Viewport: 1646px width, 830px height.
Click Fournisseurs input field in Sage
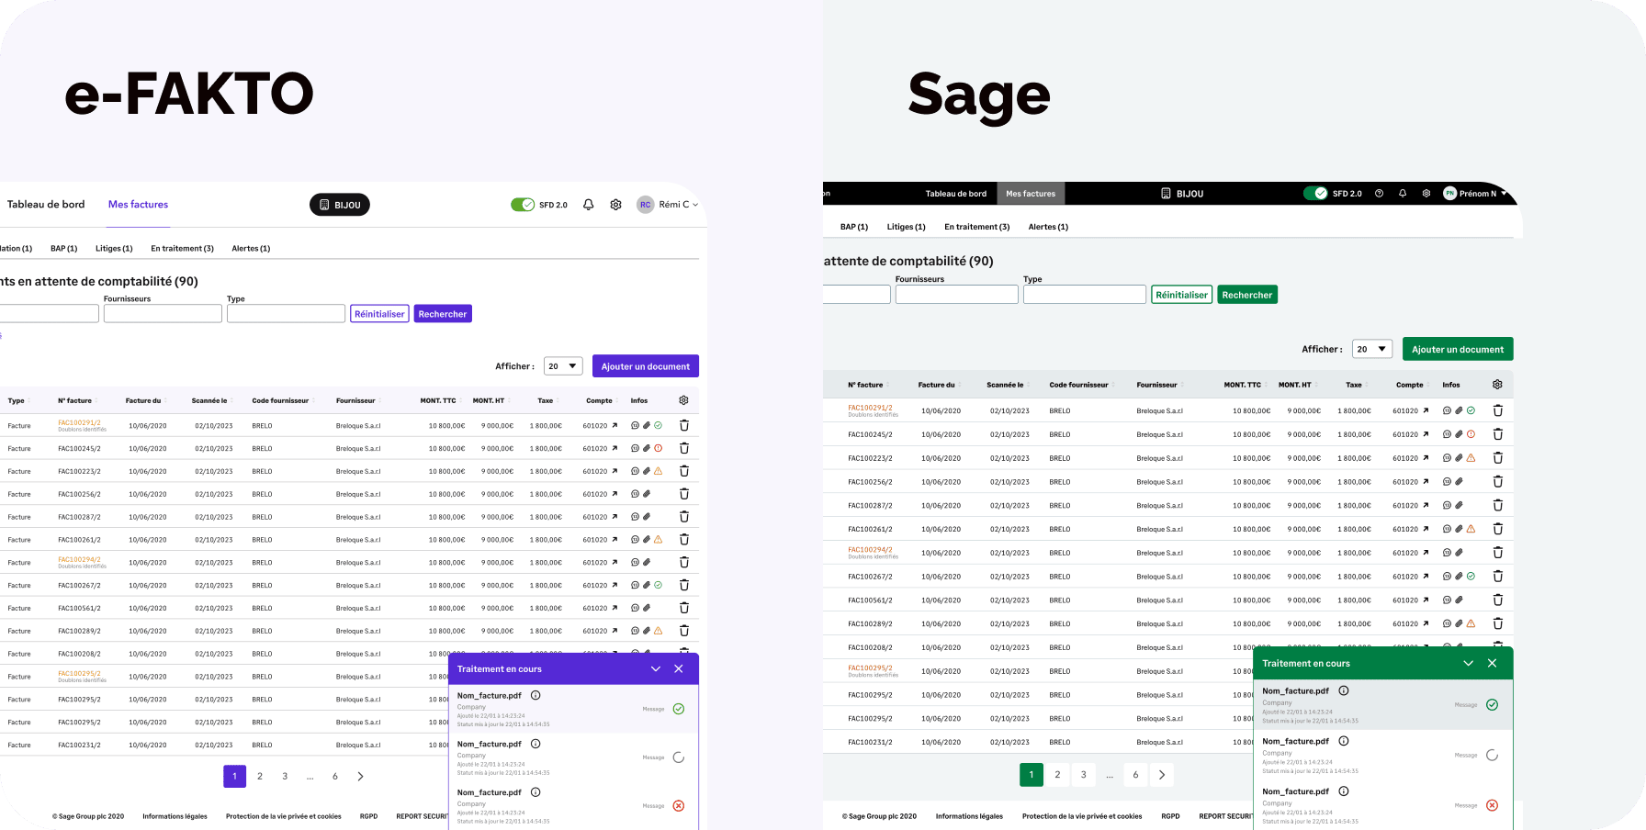(957, 295)
